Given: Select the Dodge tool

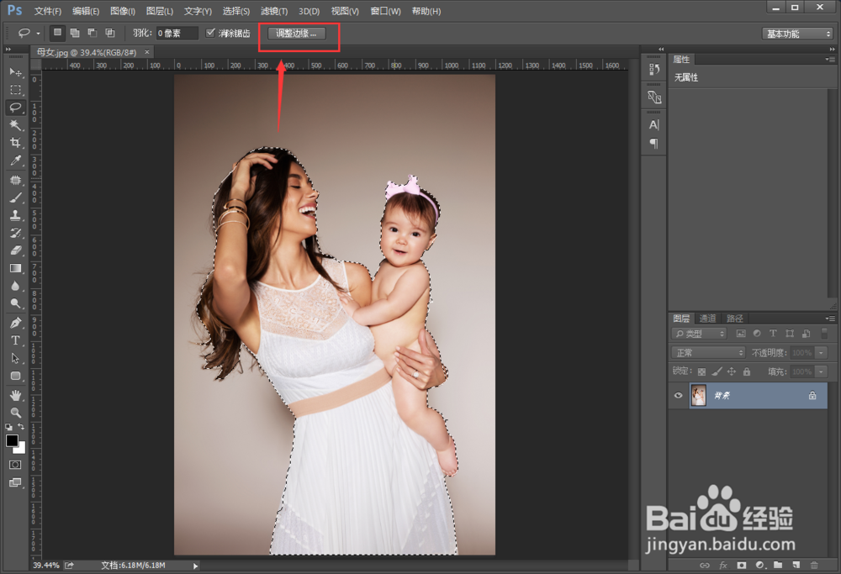Looking at the screenshot, I should point(15,303).
